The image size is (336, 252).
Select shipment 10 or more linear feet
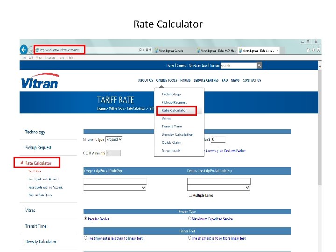(x=189, y=238)
